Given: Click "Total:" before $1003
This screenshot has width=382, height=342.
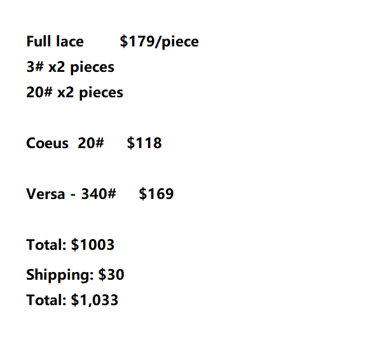Looking at the screenshot, I should pos(46,245).
